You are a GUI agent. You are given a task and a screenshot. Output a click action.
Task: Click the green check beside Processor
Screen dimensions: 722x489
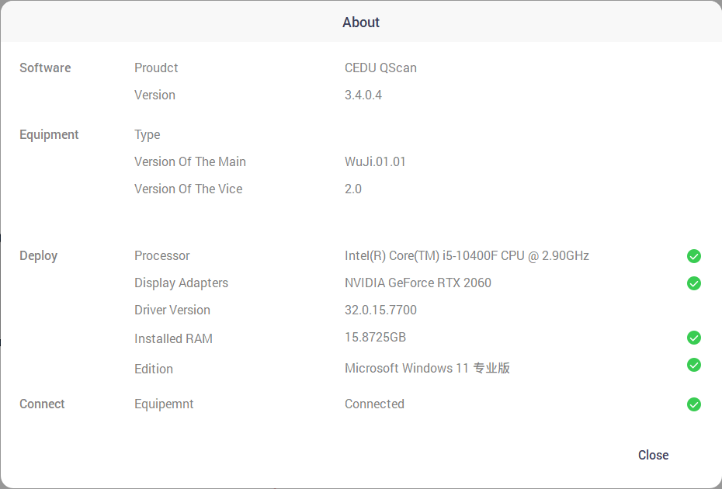click(x=694, y=256)
